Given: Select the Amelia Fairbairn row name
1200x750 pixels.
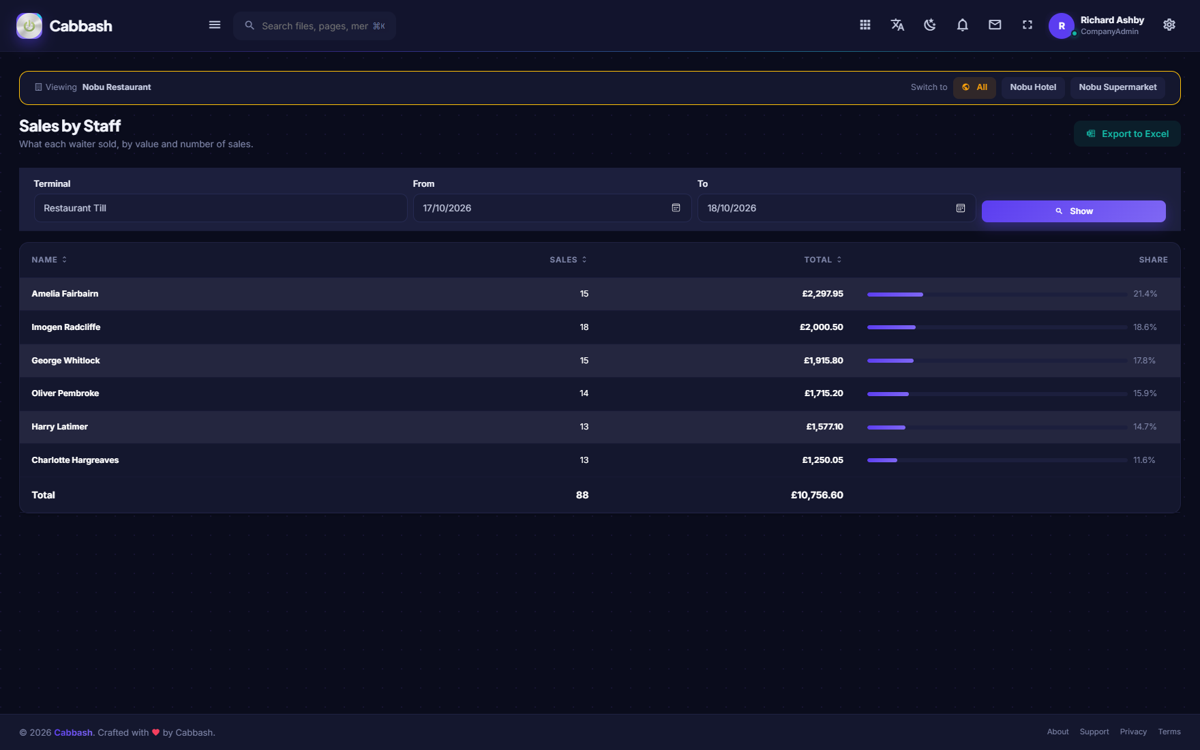Looking at the screenshot, I should [x=65, y=294].
